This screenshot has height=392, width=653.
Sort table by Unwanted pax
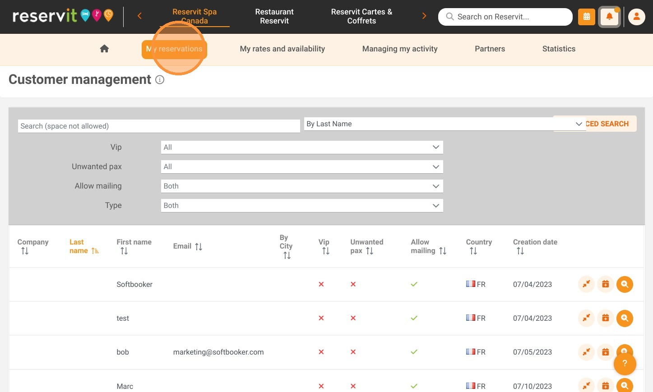coord(370,251)
